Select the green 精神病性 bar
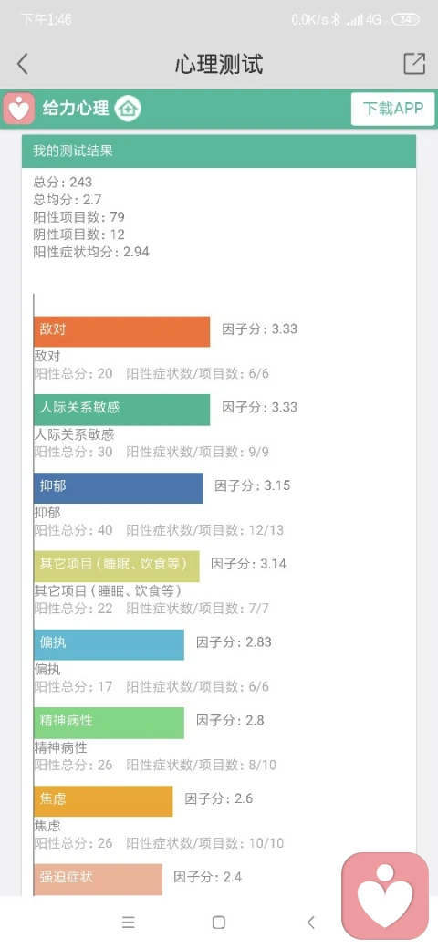 109,723
